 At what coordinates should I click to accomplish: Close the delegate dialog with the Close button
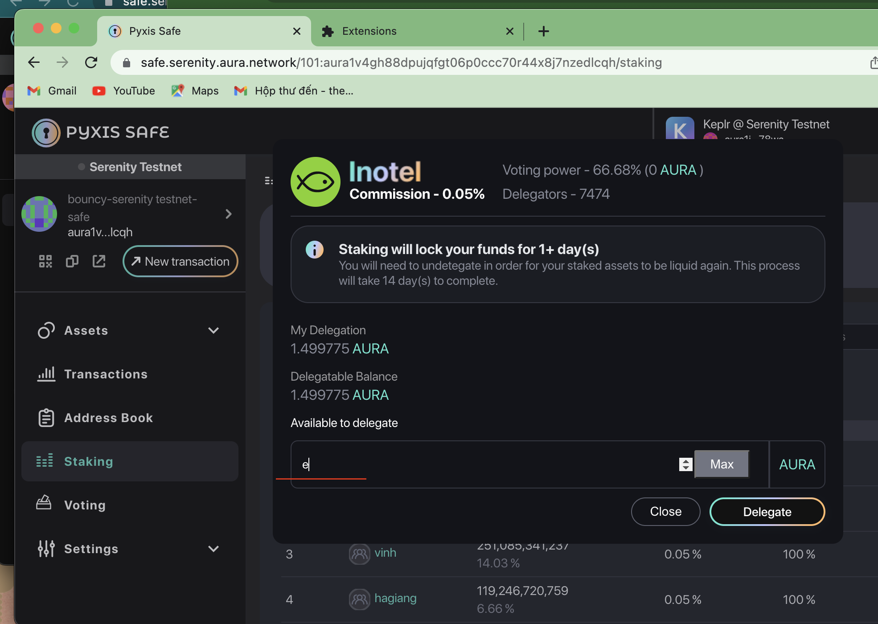(x=665, y=511)
